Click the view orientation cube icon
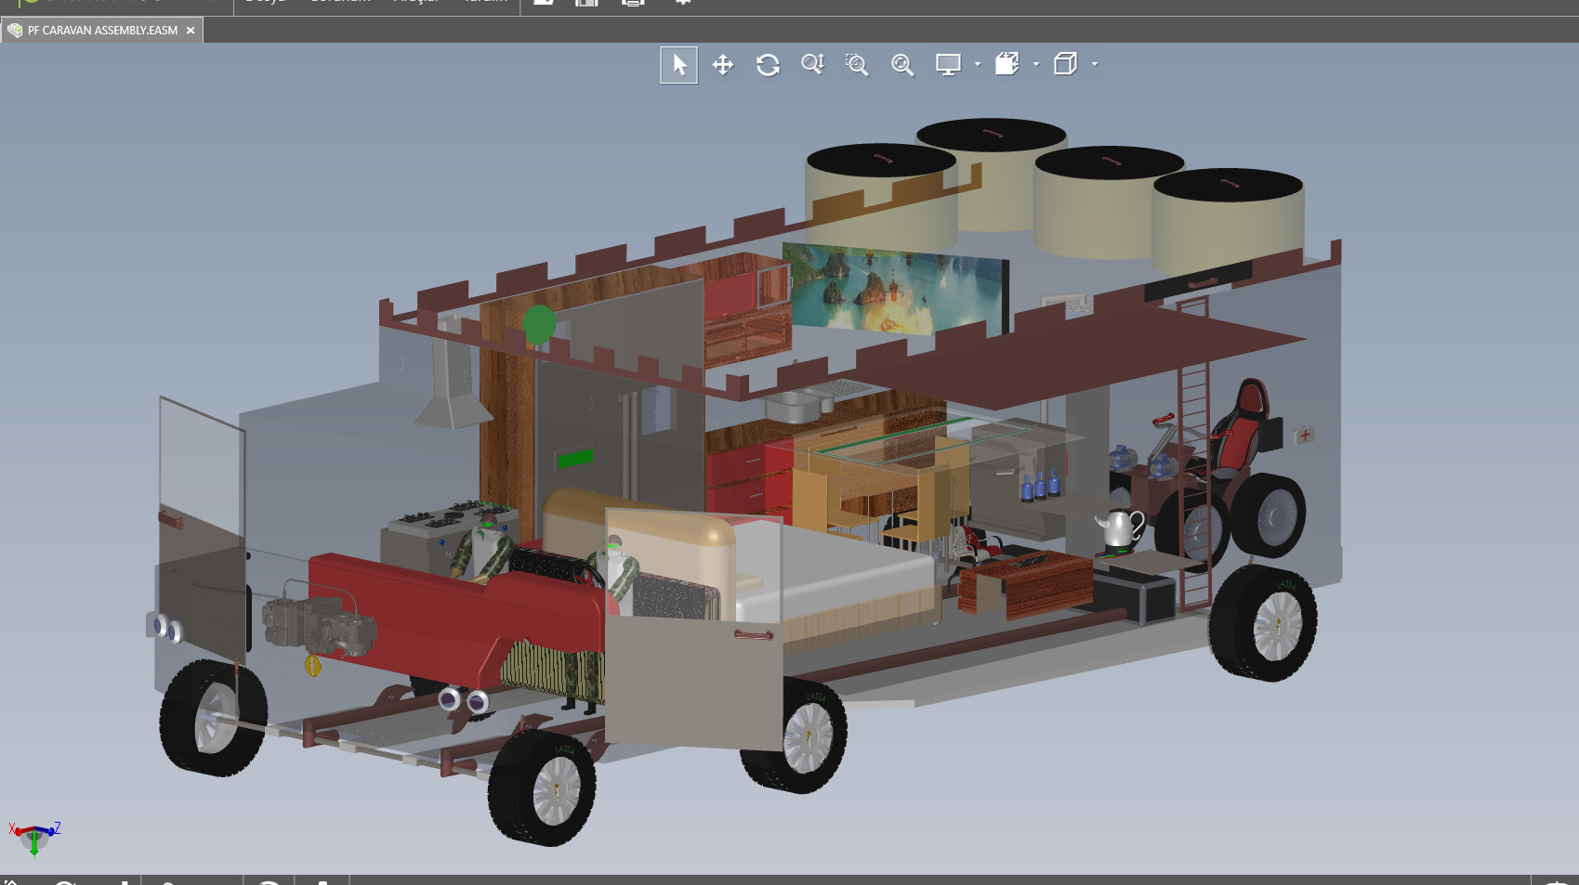 [x=1007, y=64]
